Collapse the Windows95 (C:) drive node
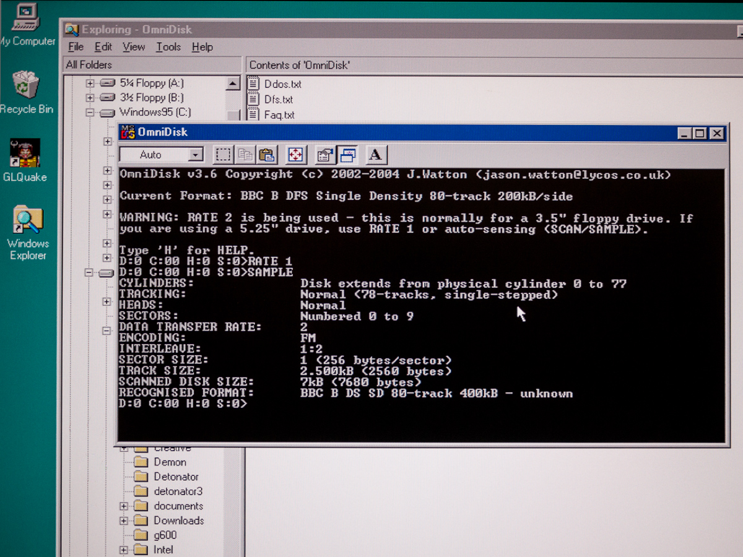 click(x=90, y=113)
